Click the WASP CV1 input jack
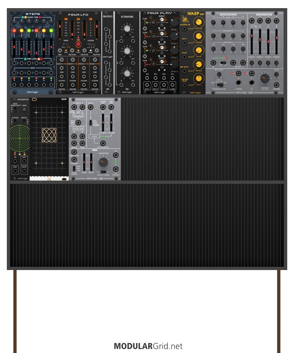 (185, 43)
